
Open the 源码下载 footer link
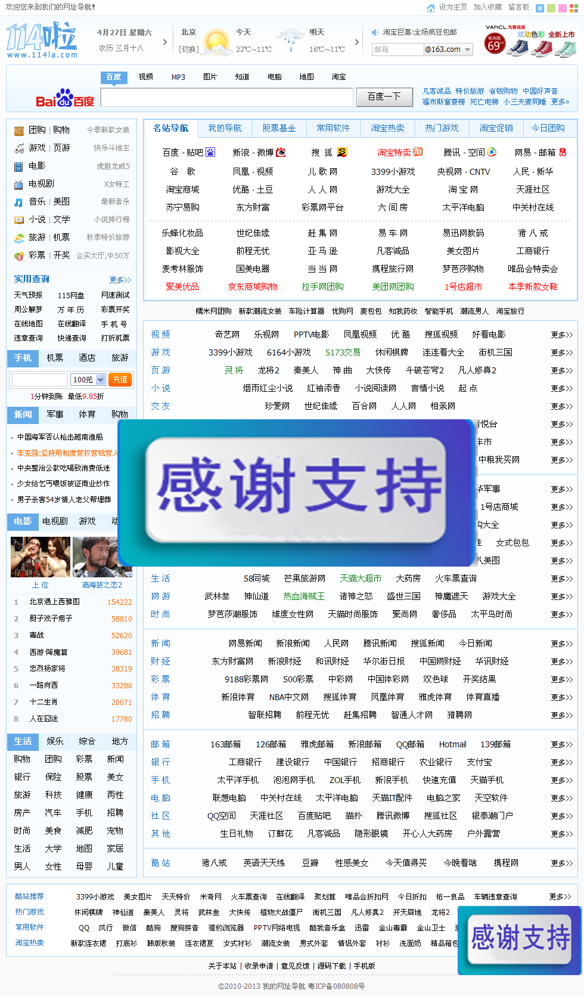point(331,966)
